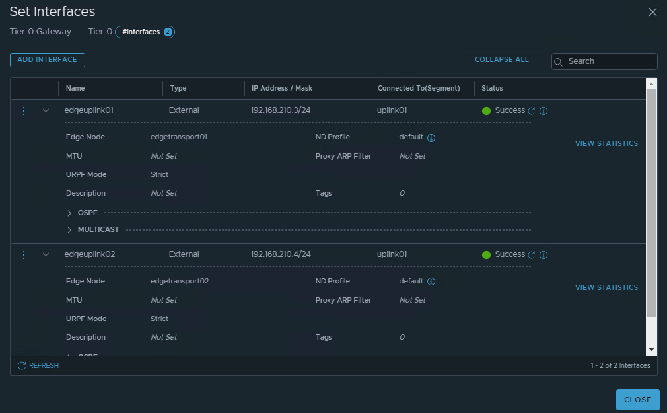This screenshot has width=667, height=413.
Task: Collapse the edgeuplink01 row details
Action: tap(46, 111)
